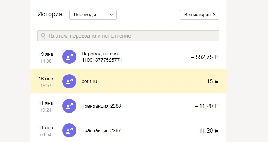
Task: Open Перевод на счет 410018777525771 entry
Action: (x=128, y=57)
